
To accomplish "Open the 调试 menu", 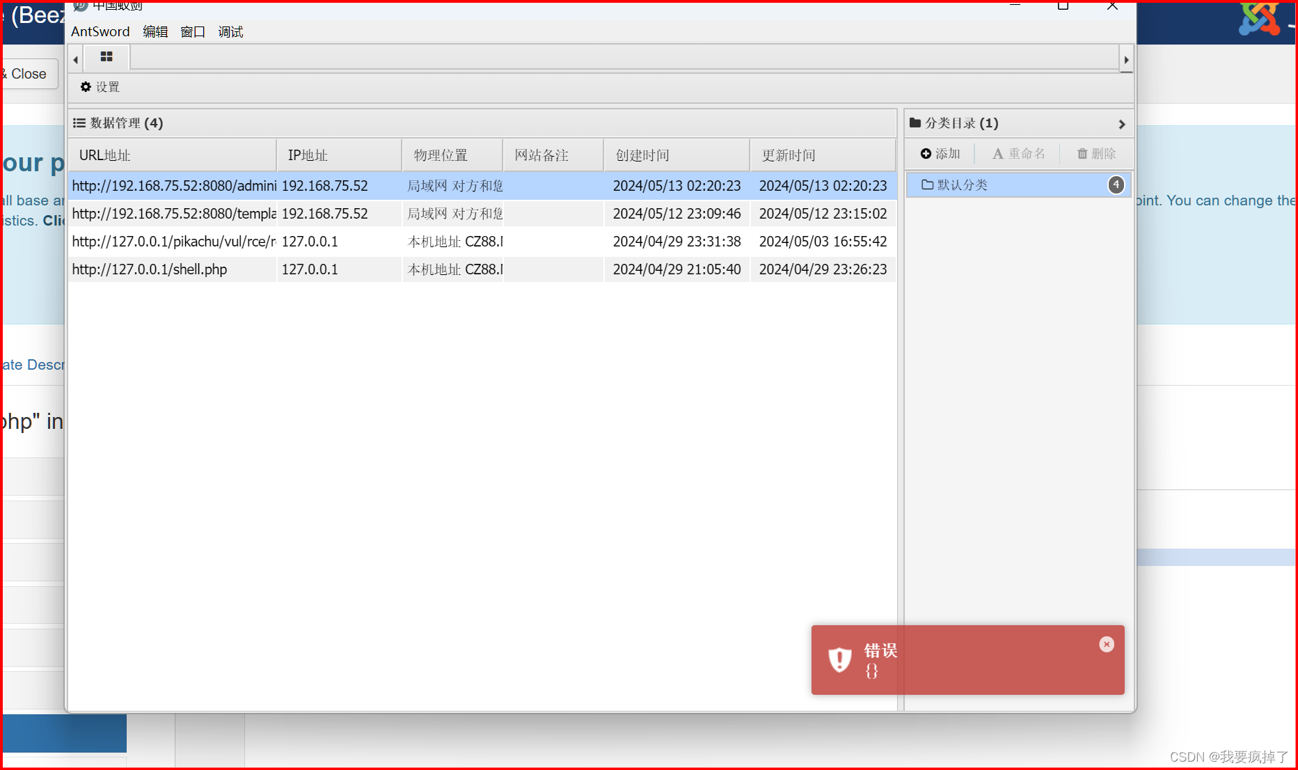I will 230,31.
